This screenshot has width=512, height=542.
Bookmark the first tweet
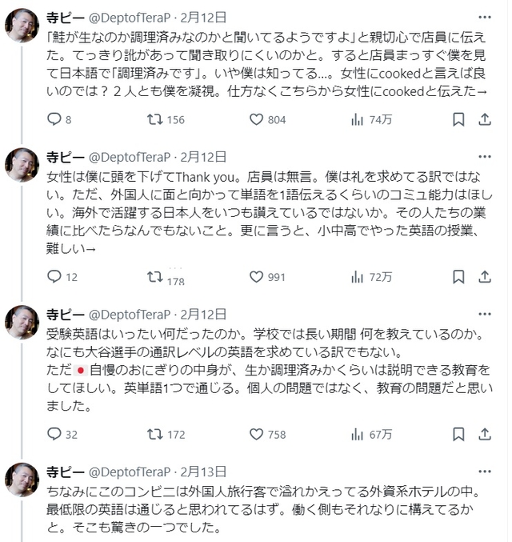pos(458,120)
